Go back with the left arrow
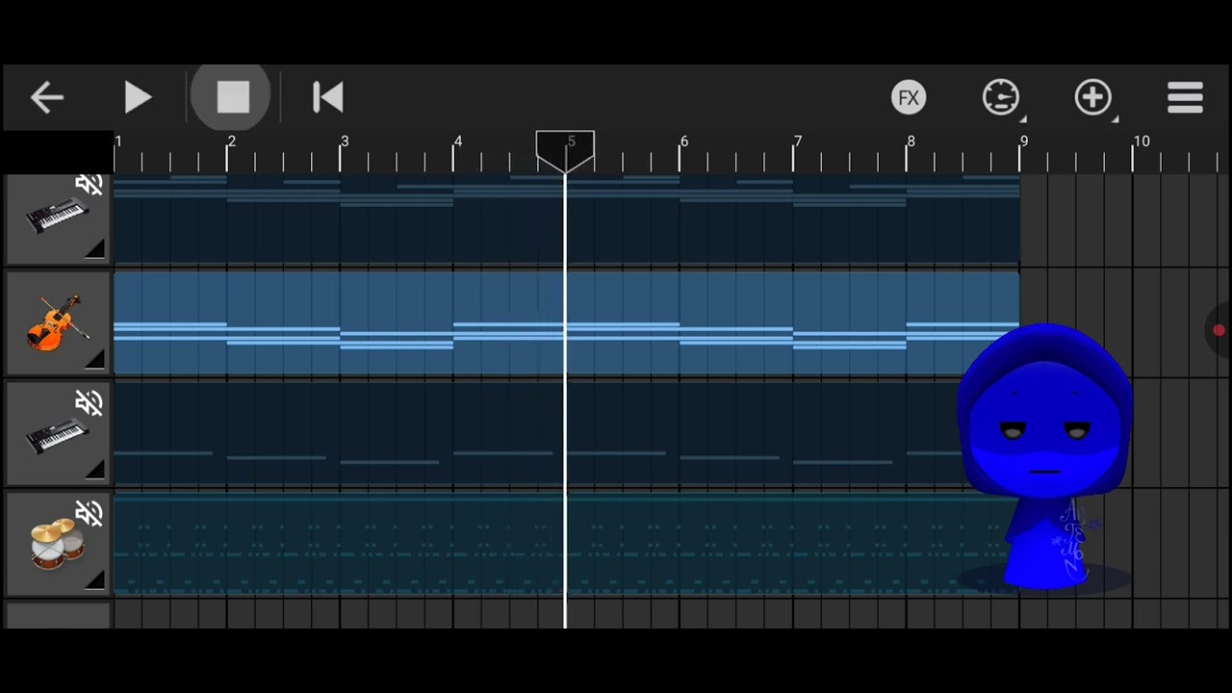Screen dimensions: 1232x693 click(x=46, y=97)
